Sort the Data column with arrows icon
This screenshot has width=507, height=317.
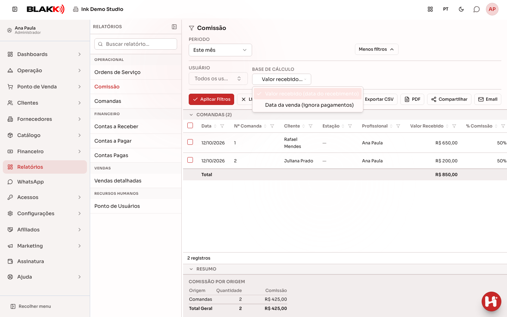click(215, 126)
